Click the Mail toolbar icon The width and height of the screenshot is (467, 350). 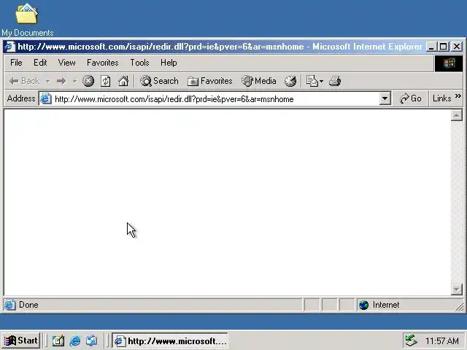click(x=312, y=81)
